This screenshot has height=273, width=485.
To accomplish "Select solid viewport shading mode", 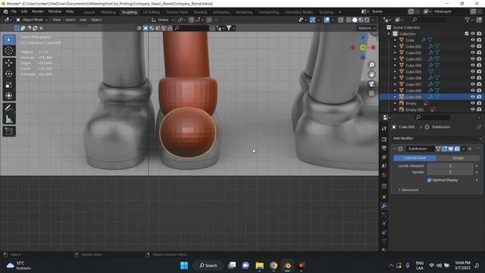I will pyautogui.click(x=355, y=20).
